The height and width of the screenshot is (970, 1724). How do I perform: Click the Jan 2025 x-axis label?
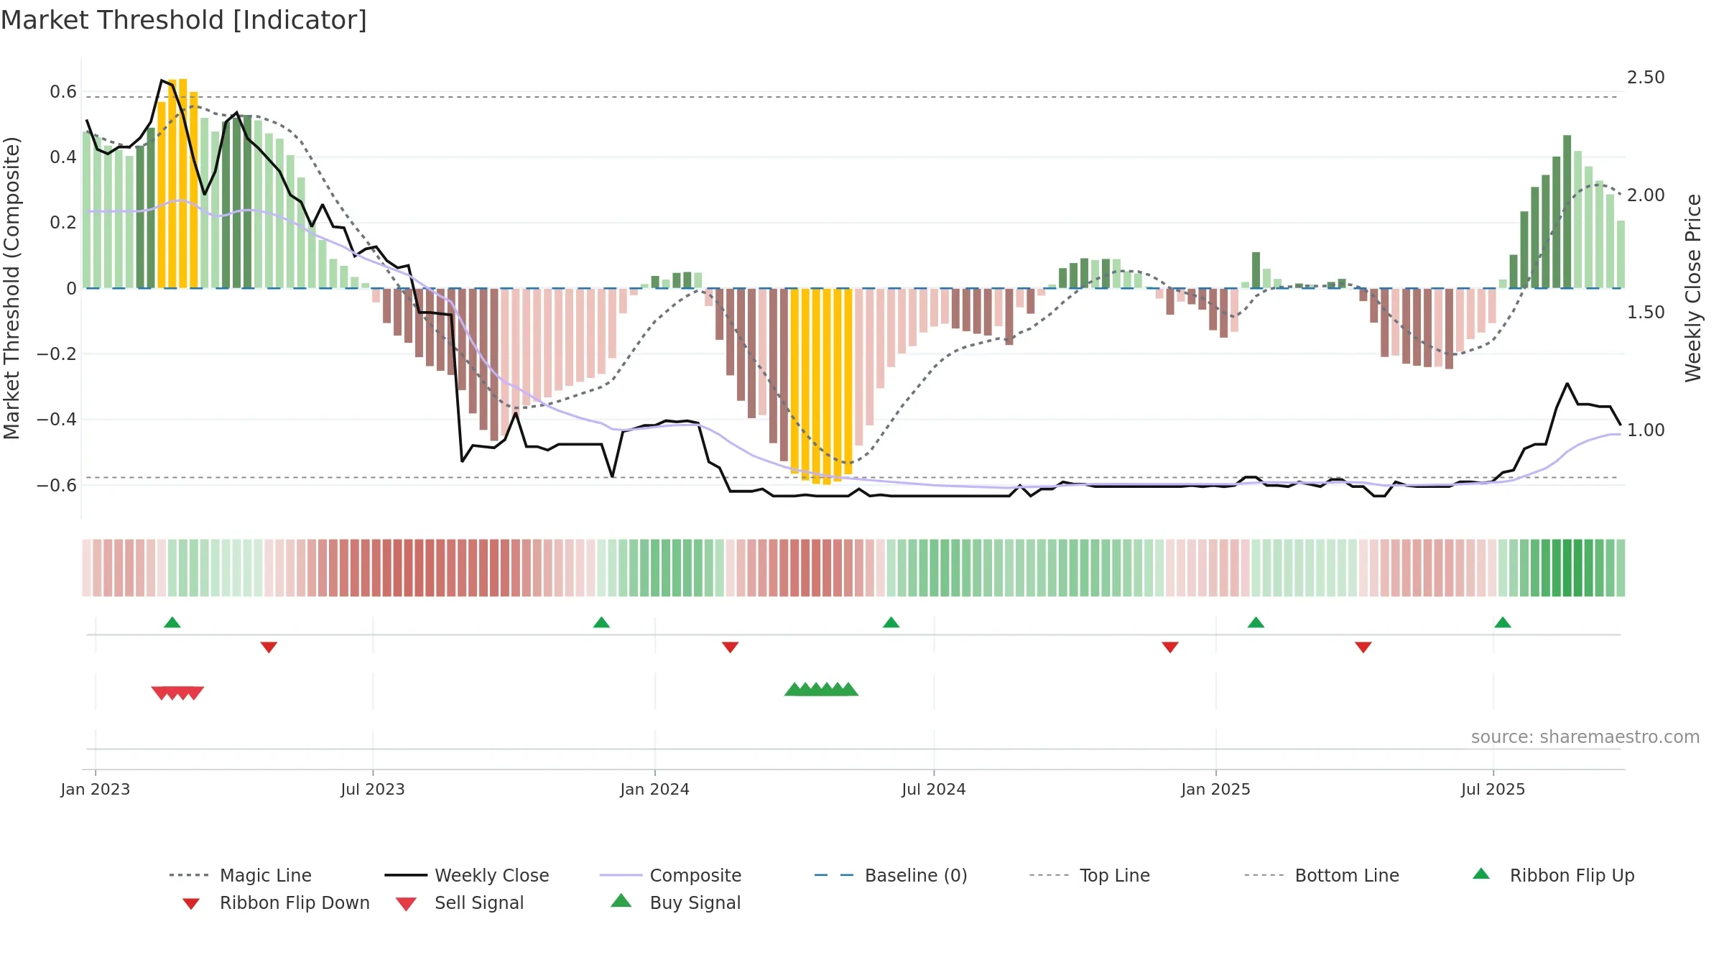click(1216, 790)
